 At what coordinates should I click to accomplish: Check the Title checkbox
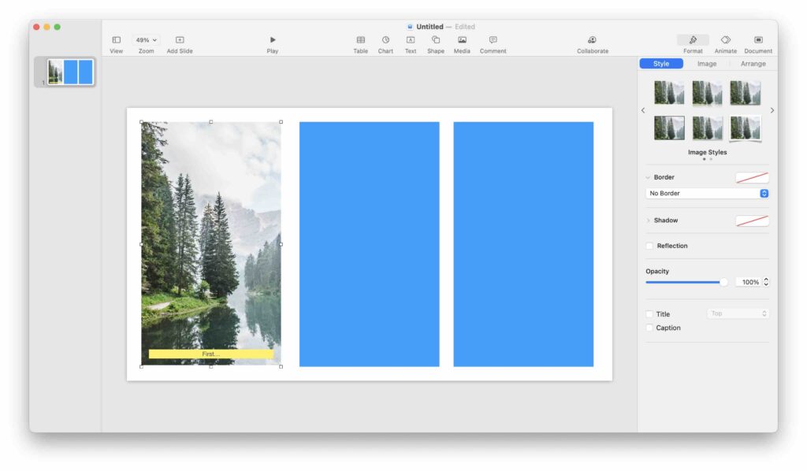coord(649,314)
